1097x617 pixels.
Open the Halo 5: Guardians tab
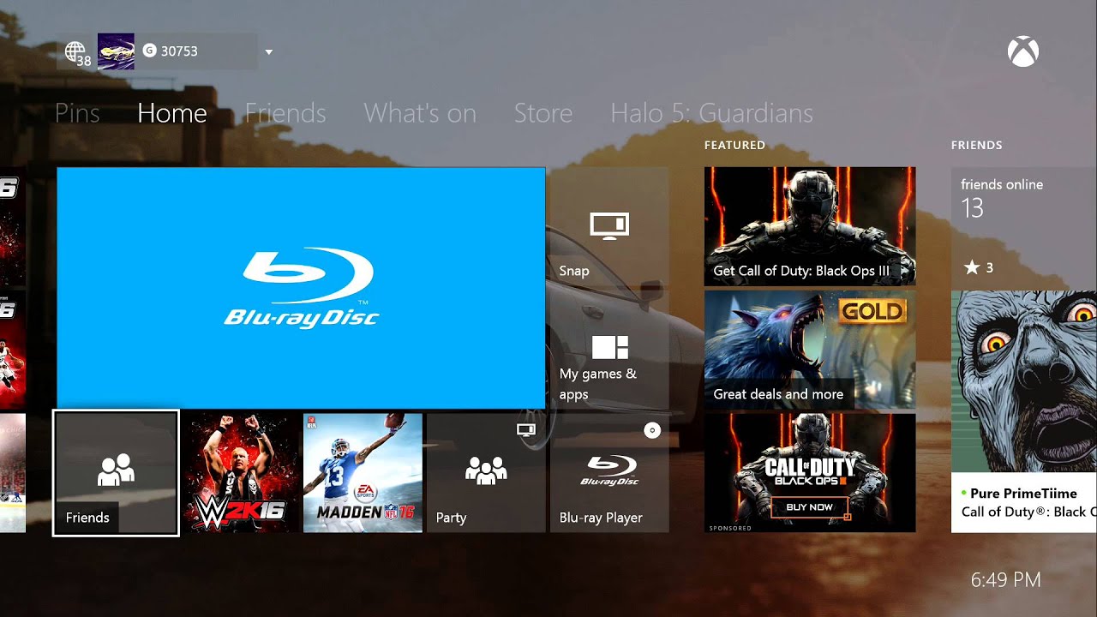pyautogui.click(x=711, y=113)
